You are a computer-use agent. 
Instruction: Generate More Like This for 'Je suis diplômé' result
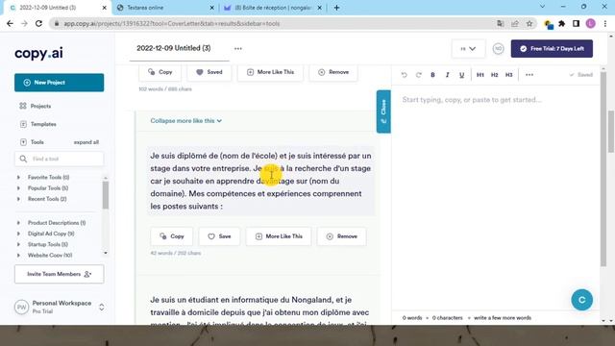click(x=279, y=236)
